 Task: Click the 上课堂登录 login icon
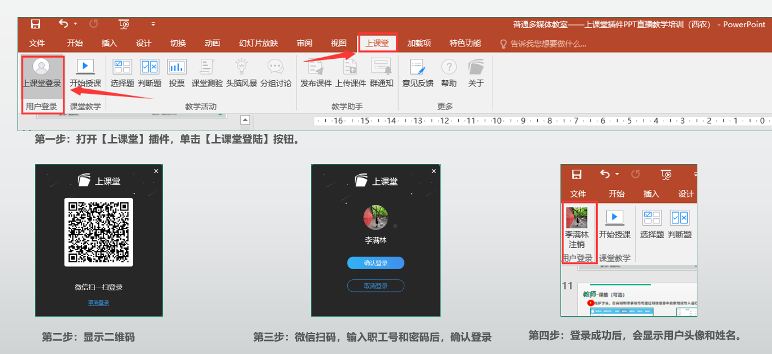point(41,74)
